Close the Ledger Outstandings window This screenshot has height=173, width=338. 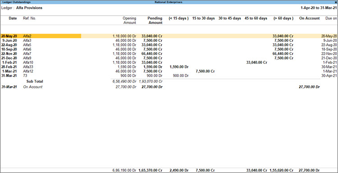335,2
